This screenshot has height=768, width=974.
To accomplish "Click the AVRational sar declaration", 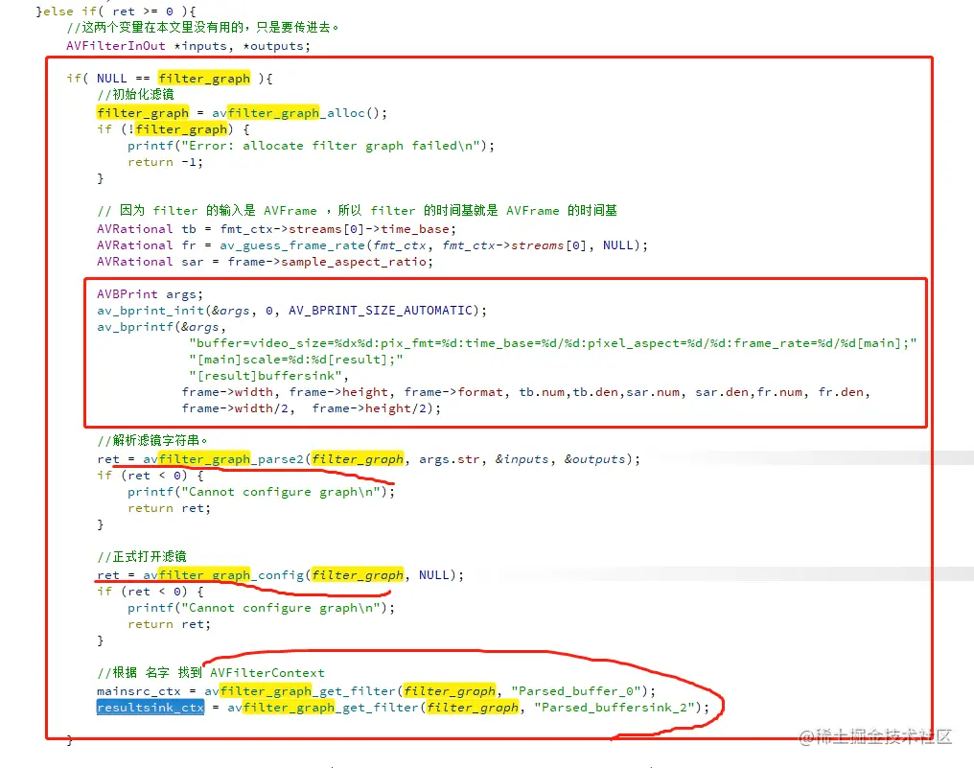I will click(265, 262).
